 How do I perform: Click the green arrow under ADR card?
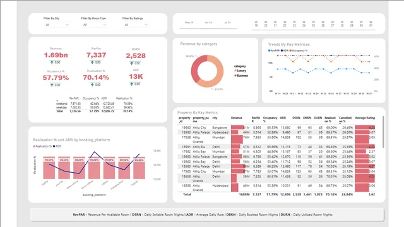point(132,84)
